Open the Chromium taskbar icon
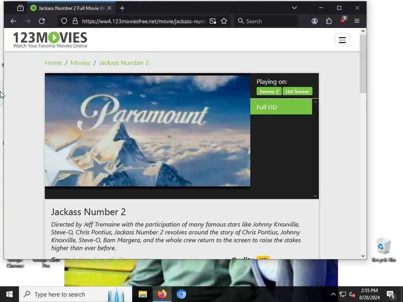403x302 pixels. (x=181, y=294)
